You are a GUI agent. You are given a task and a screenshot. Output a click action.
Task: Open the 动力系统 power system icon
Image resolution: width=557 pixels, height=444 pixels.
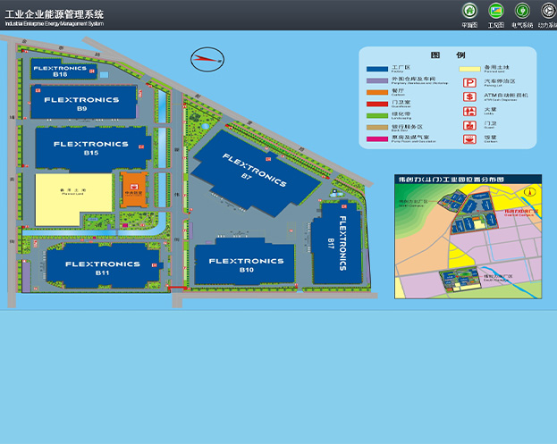click(547, 11)
